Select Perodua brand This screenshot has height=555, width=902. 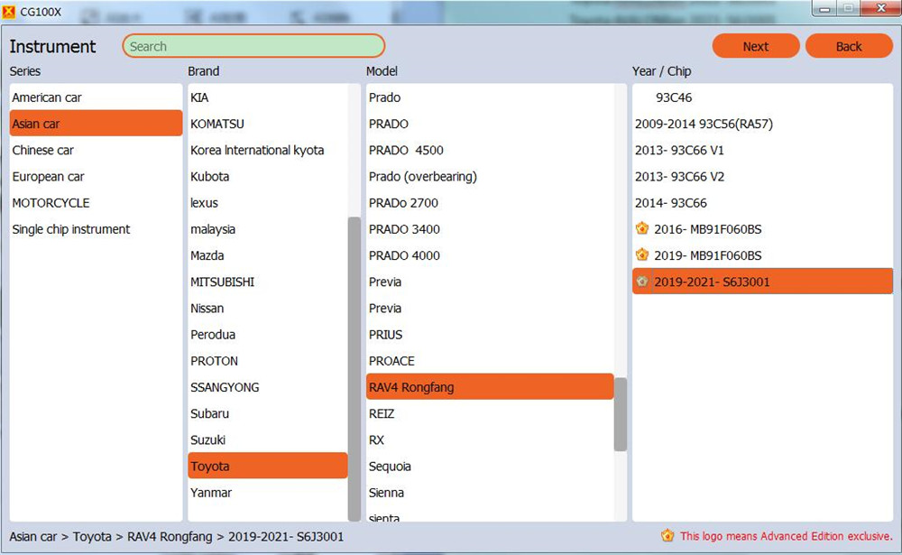point(268,335)
